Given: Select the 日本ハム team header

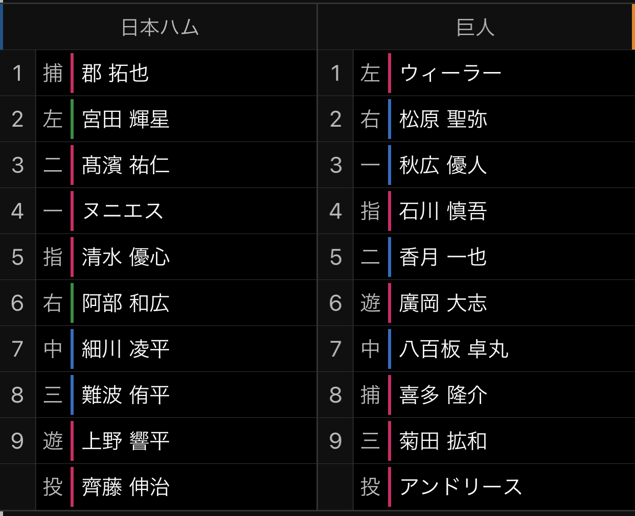Looking at the screenshot, I should [160, 27].
